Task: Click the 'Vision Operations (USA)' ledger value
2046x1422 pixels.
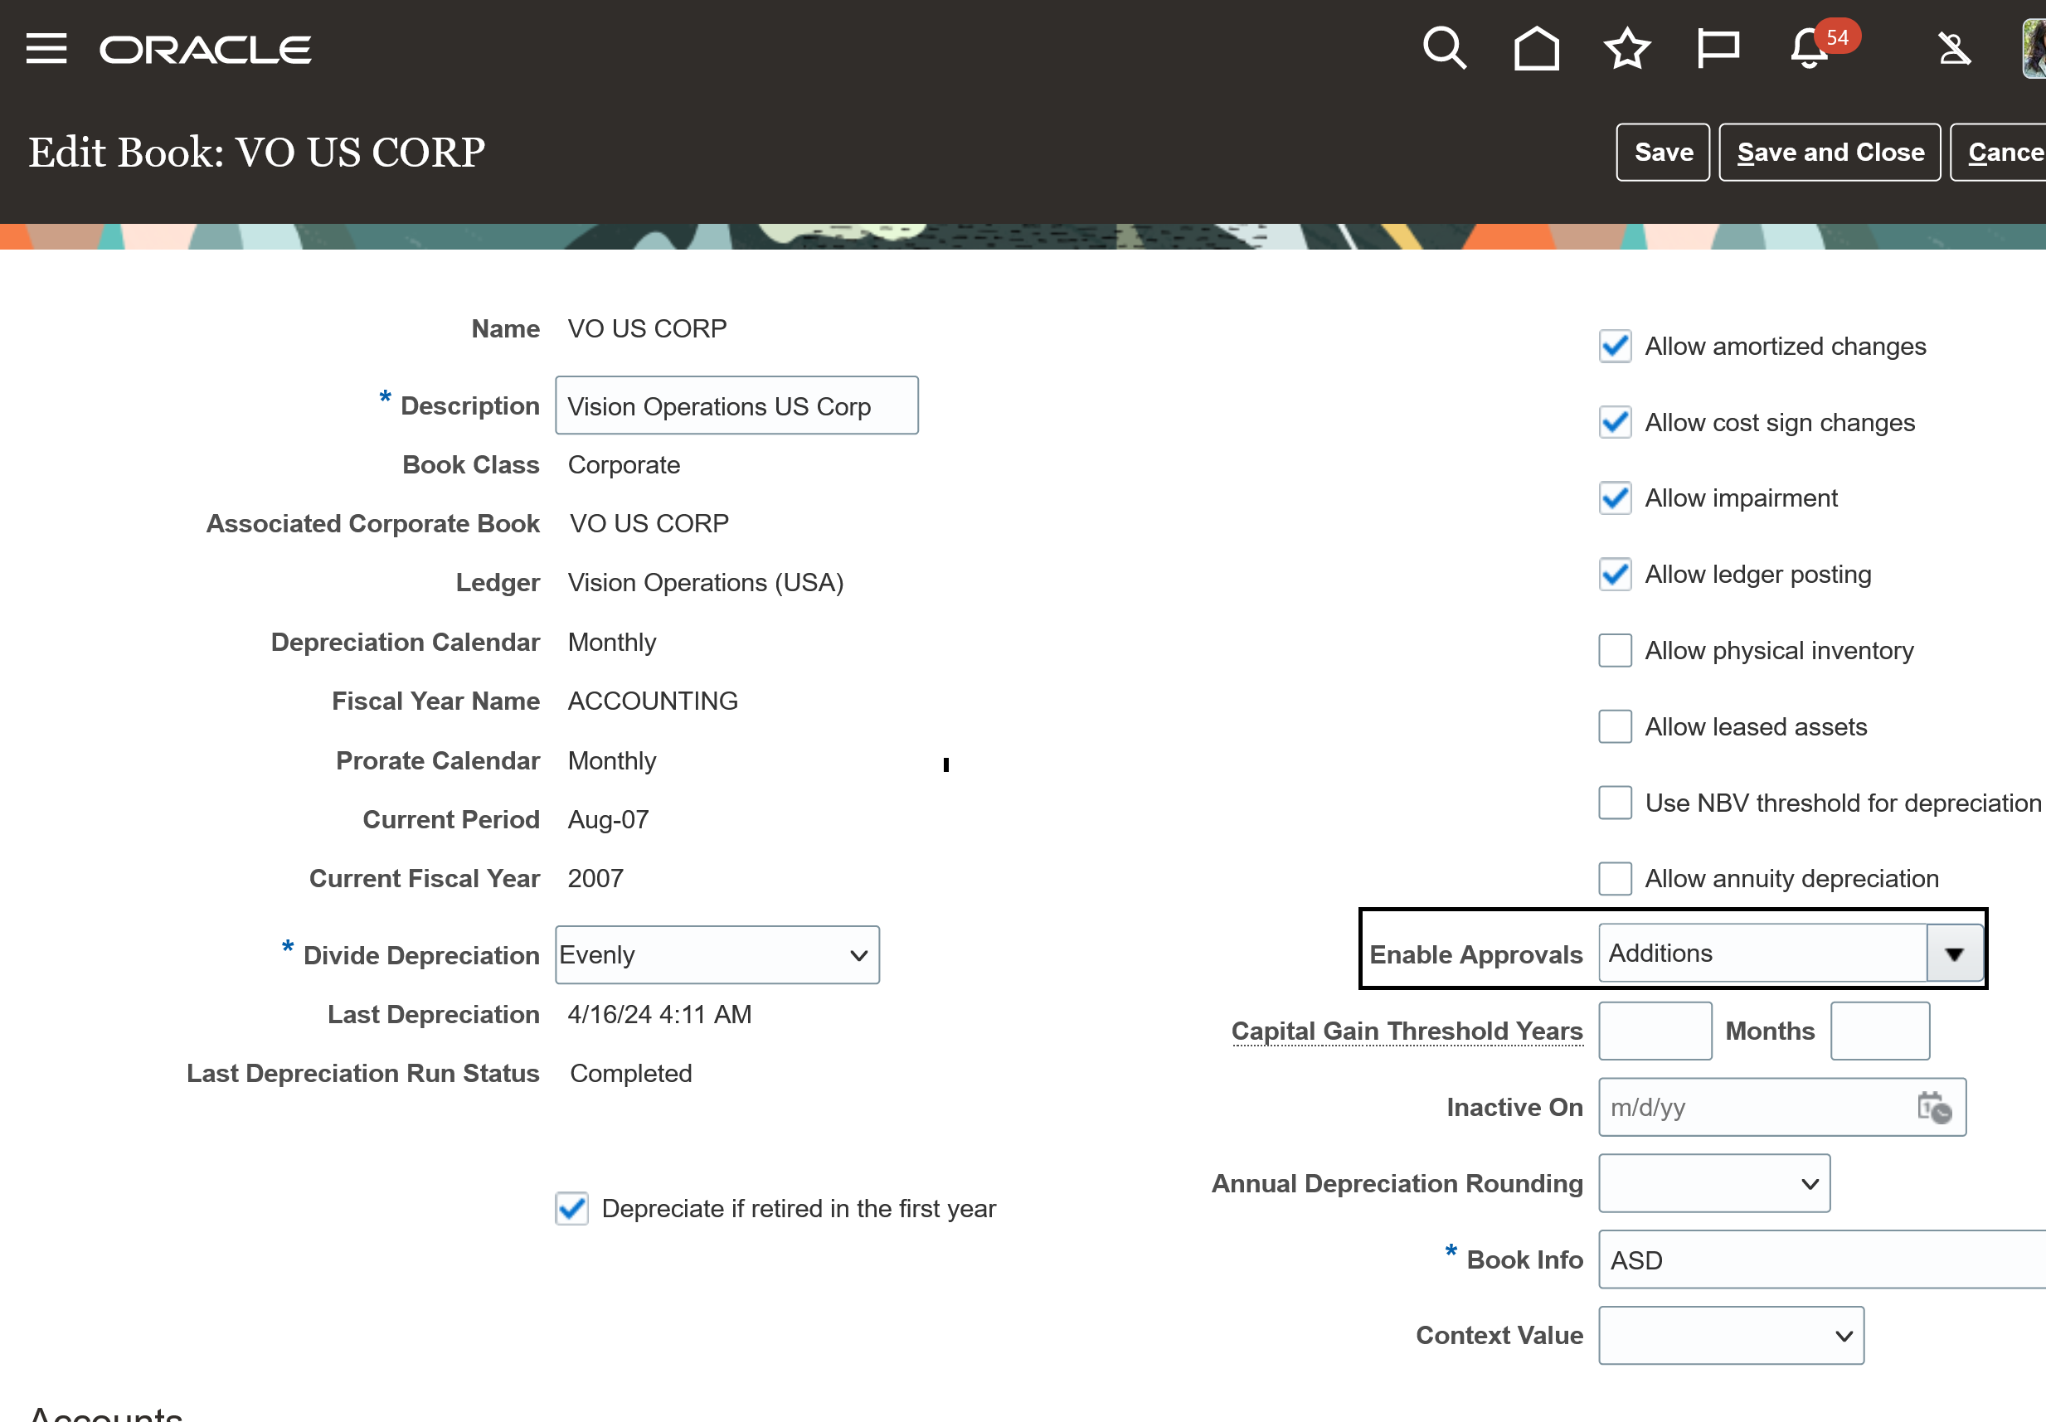Action: click(706, 583)
